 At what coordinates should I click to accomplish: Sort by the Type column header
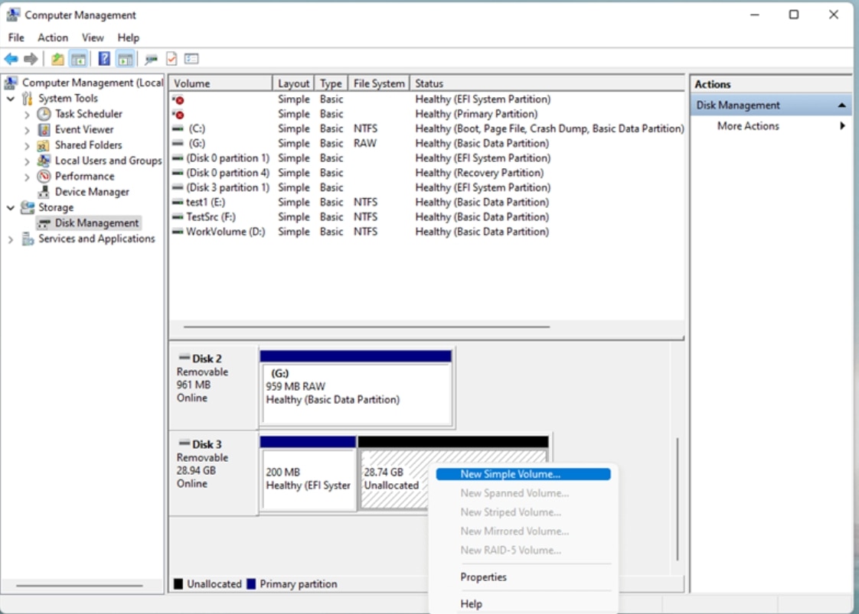pos(331,83)
